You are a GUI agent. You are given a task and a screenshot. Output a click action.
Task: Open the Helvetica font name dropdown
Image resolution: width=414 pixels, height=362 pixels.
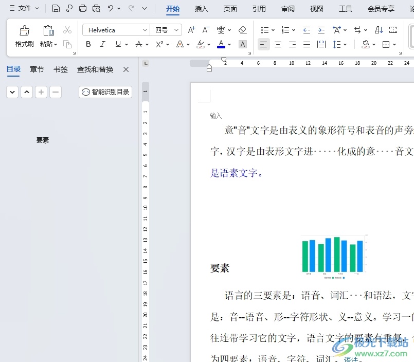[145, 30]
